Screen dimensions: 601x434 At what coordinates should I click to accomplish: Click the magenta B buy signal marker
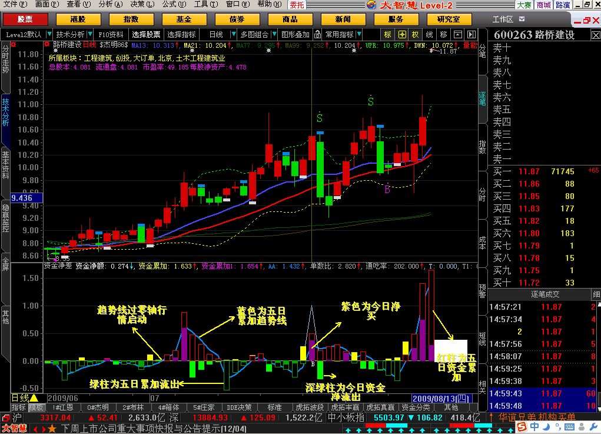[x=387, y=190]
